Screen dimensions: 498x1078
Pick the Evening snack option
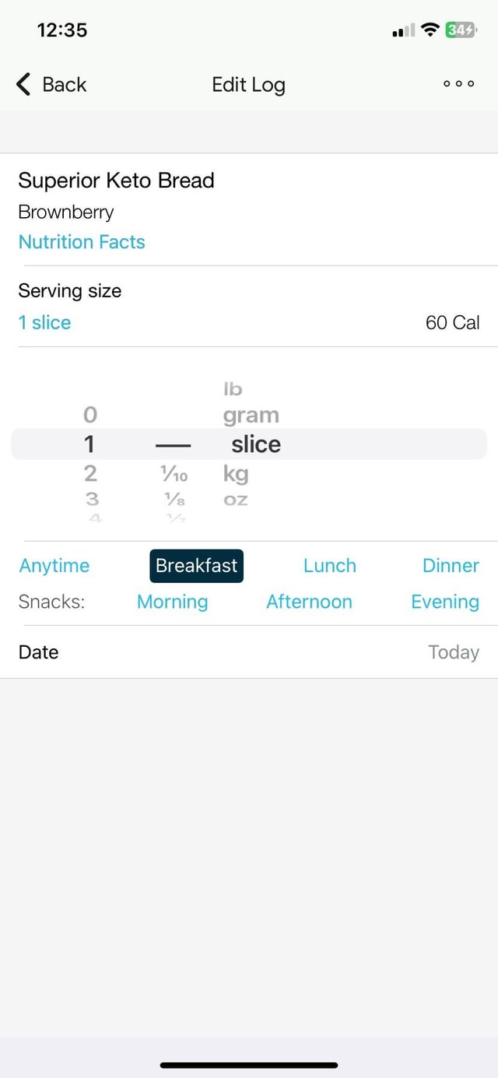tap(444, 602)
